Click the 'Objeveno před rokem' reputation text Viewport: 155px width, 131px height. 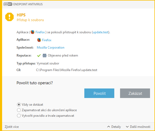click(x=63, y=55)
